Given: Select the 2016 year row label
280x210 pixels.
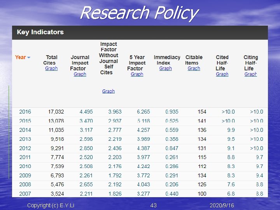Looking at the screenshot, I should [25, 112].
